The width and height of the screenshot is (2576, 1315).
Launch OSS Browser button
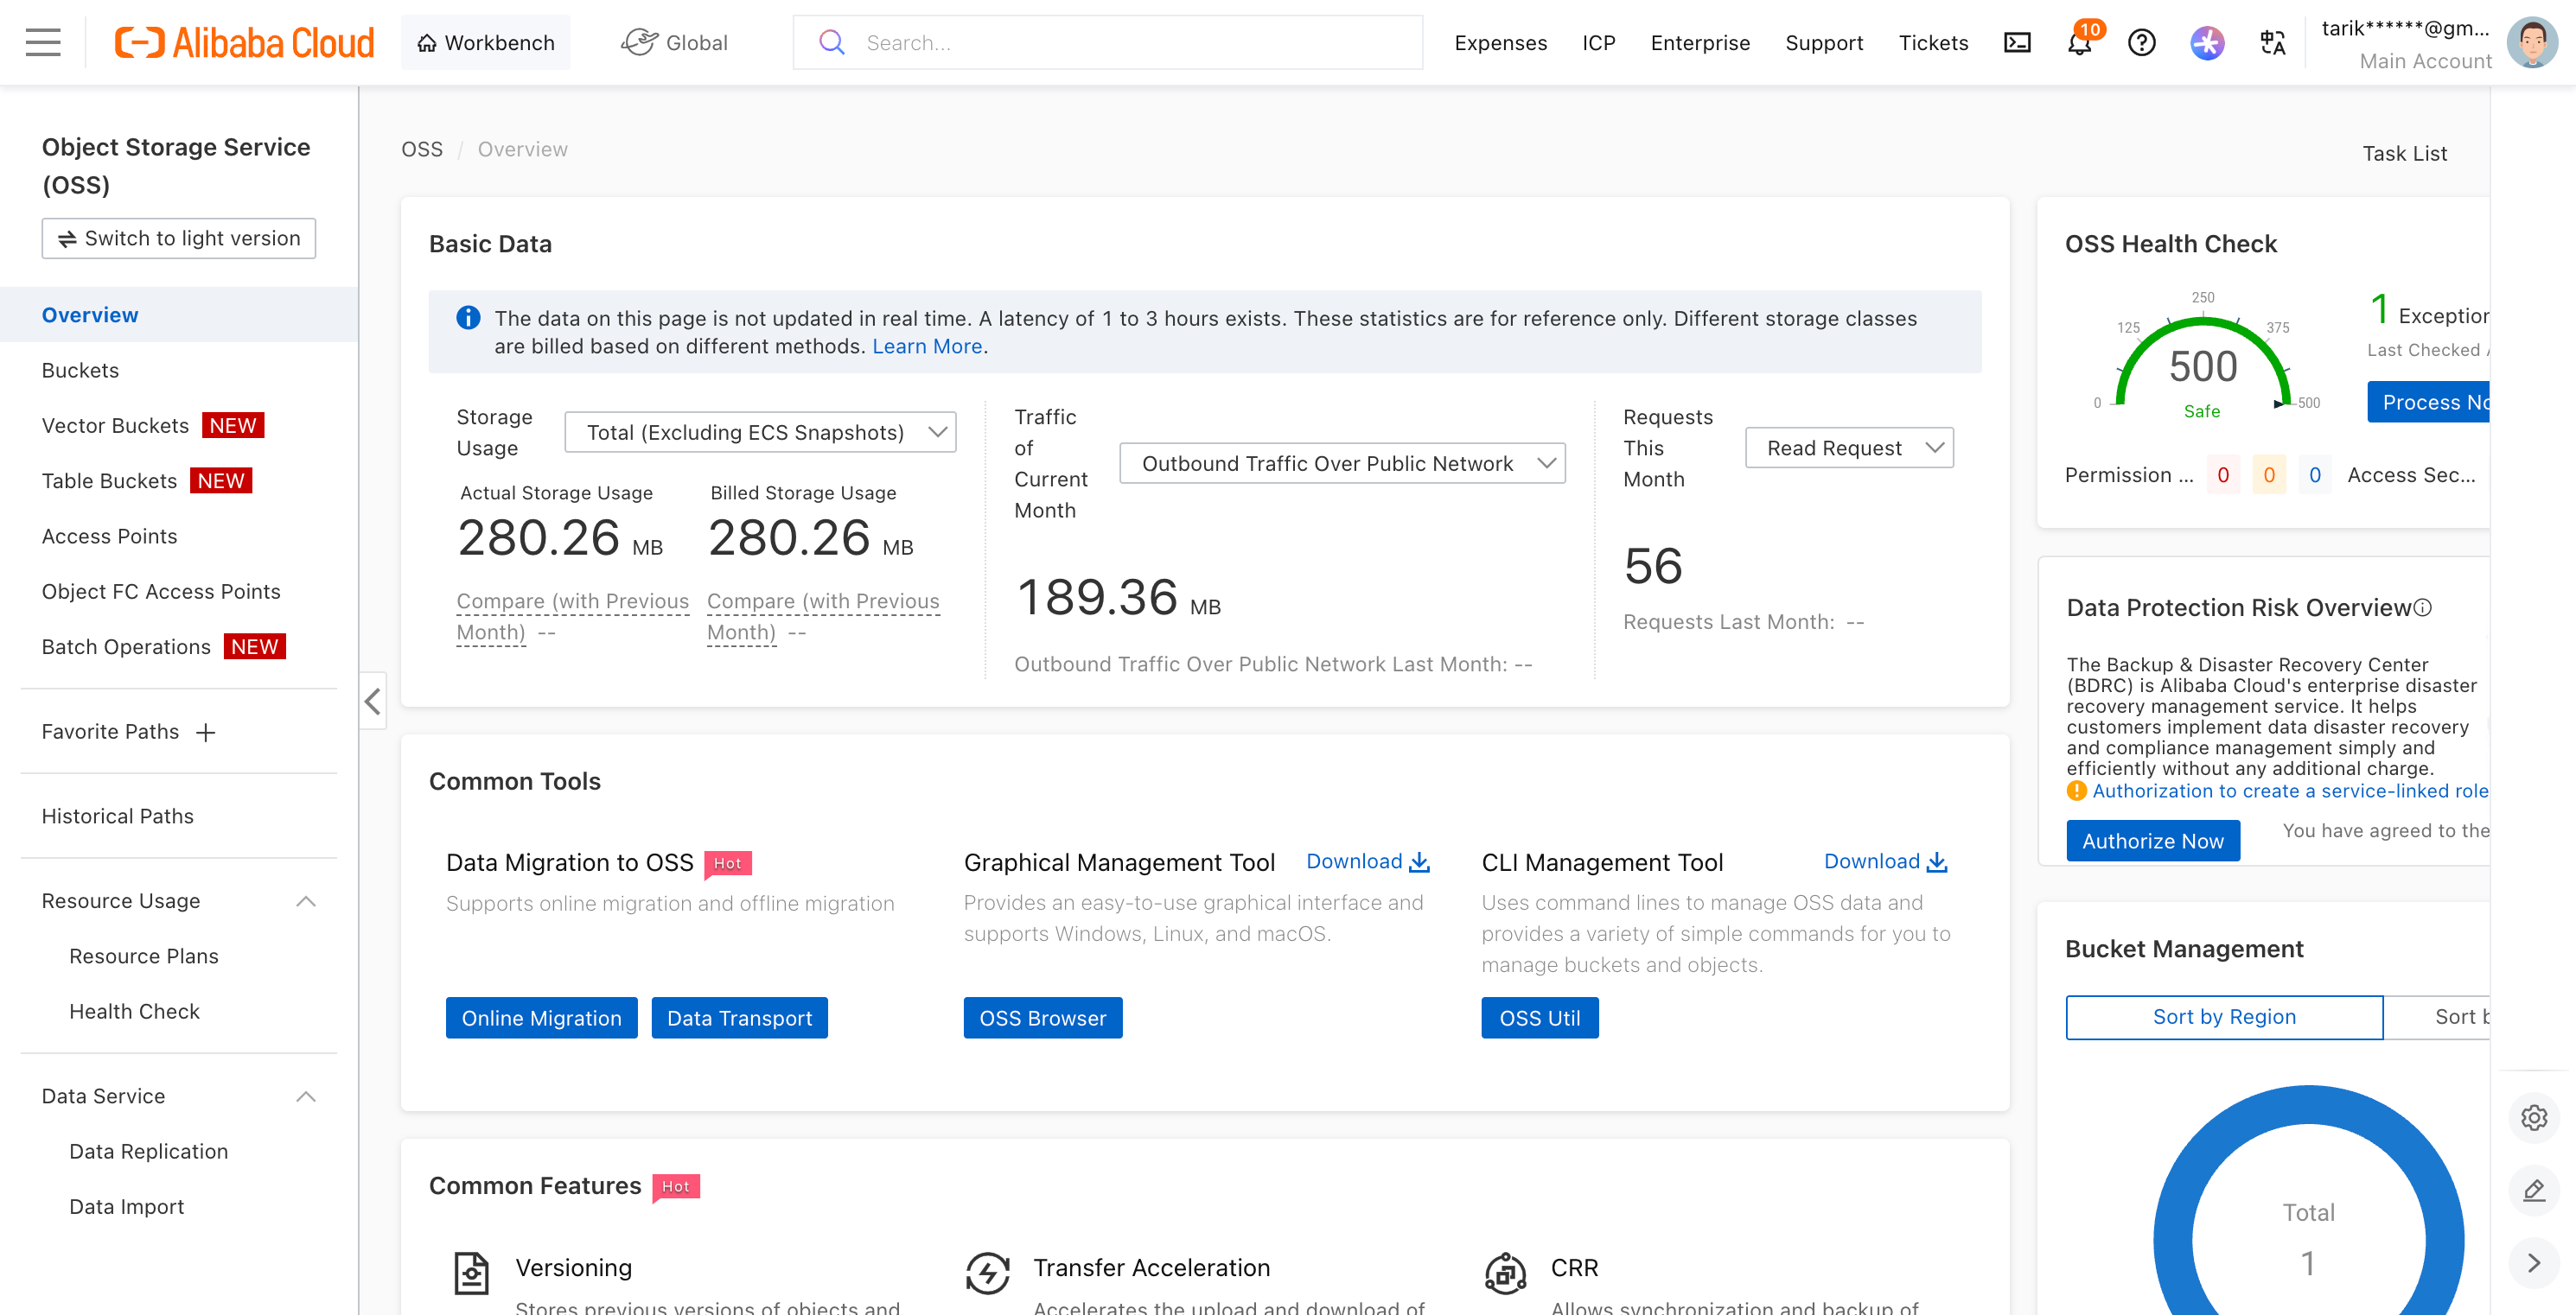1043,1019
